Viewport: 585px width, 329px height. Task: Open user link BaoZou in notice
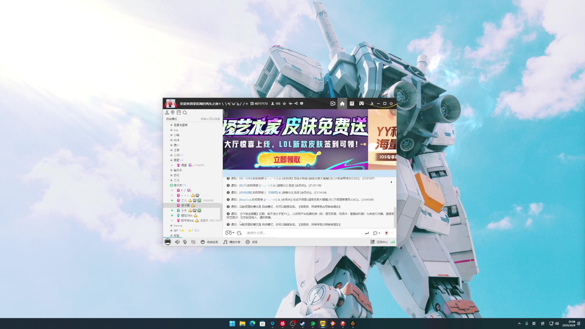[245, 200]
